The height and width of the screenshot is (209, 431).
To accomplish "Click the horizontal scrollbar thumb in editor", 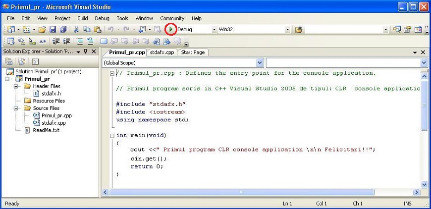I will (242, 192).
